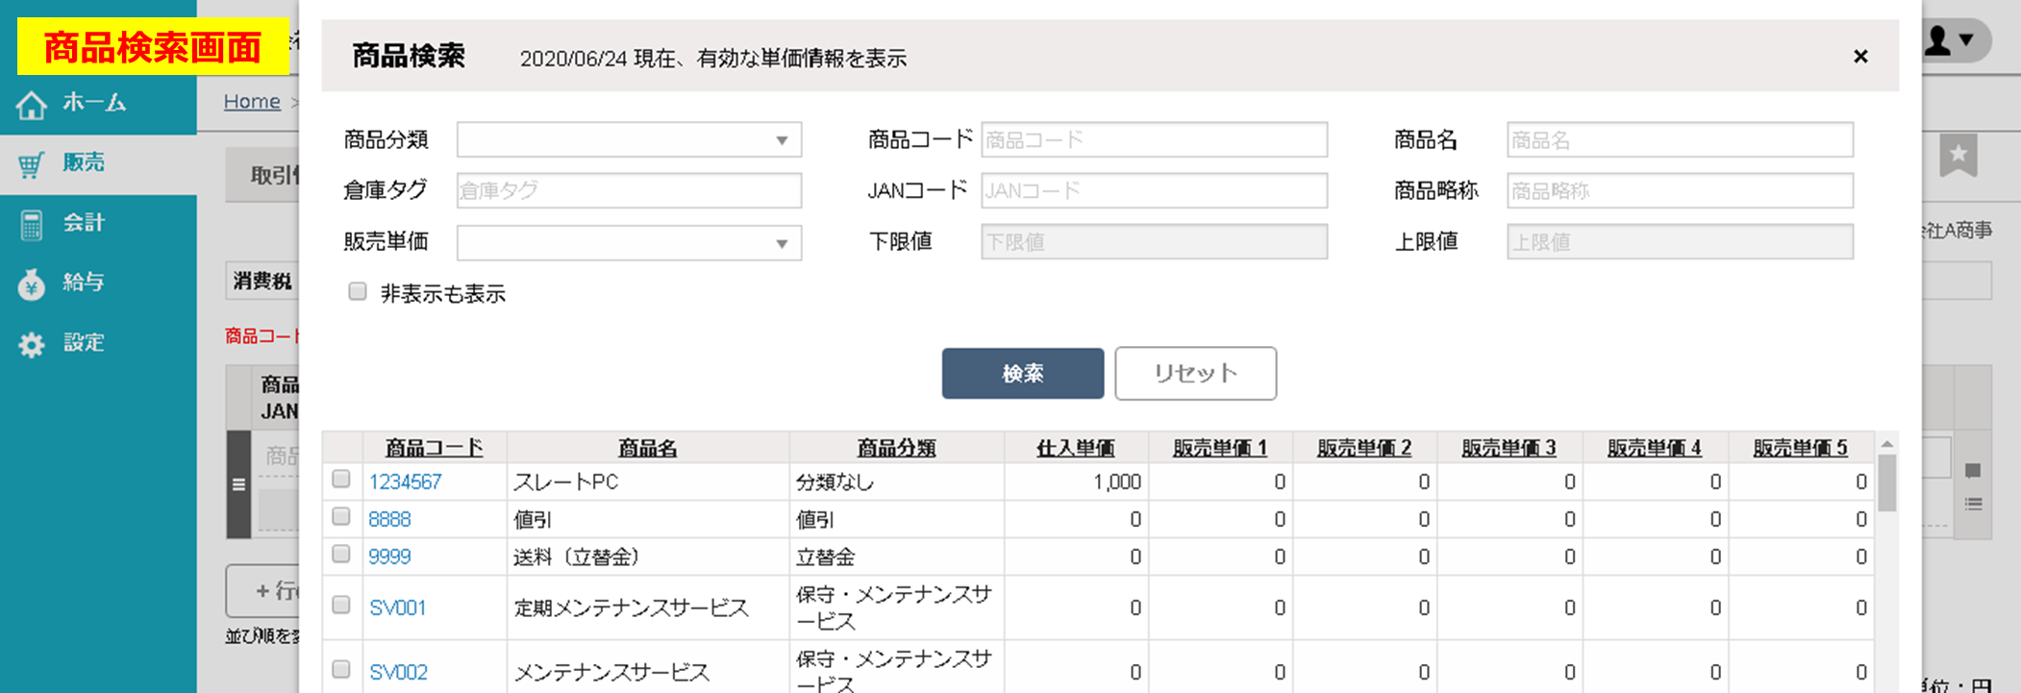Focus the JANコード input field

pyautogui.click(x=1154, y=191)
